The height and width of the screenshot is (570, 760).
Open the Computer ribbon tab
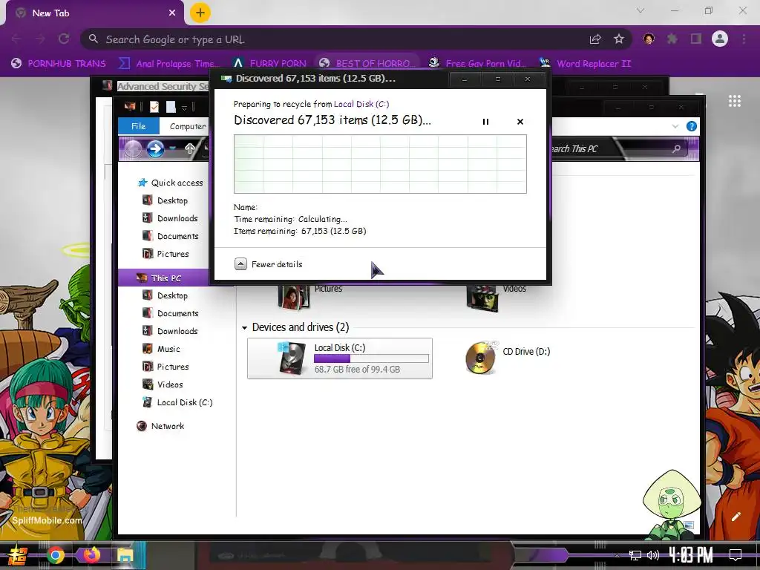[x=187, y=126]
